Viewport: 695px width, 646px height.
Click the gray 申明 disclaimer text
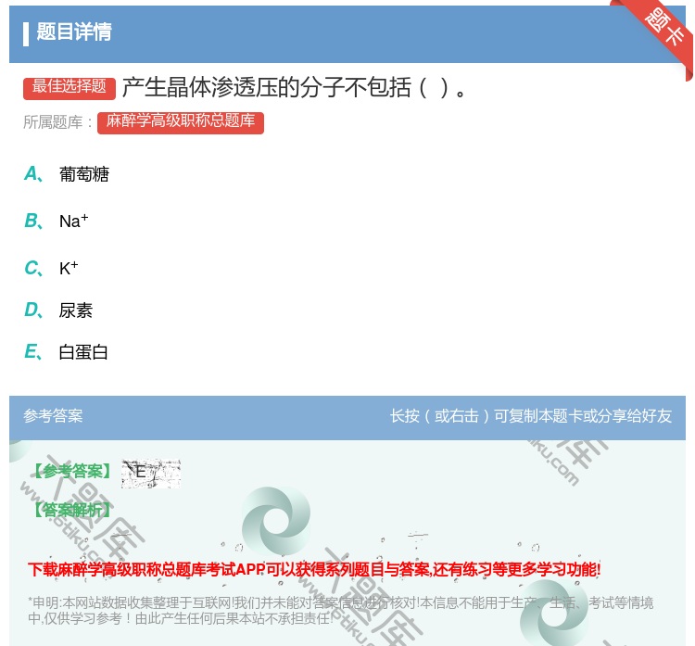[x=340, y=610]
